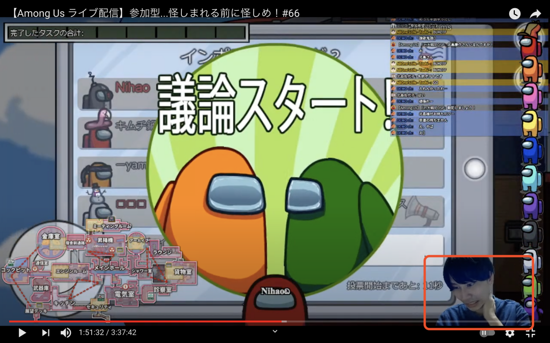Image resolution: width=550 pixels, height=343 pixels.
Task: Skip to the next video
Action: click(45, 332)
